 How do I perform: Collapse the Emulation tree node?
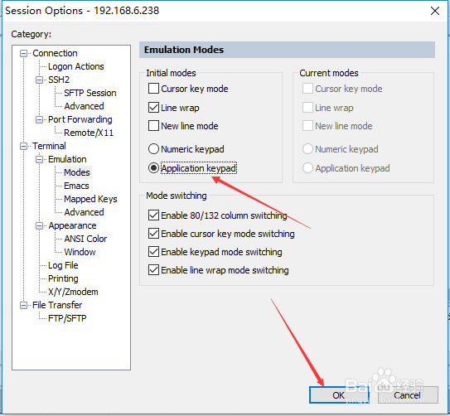click(39, 159)
